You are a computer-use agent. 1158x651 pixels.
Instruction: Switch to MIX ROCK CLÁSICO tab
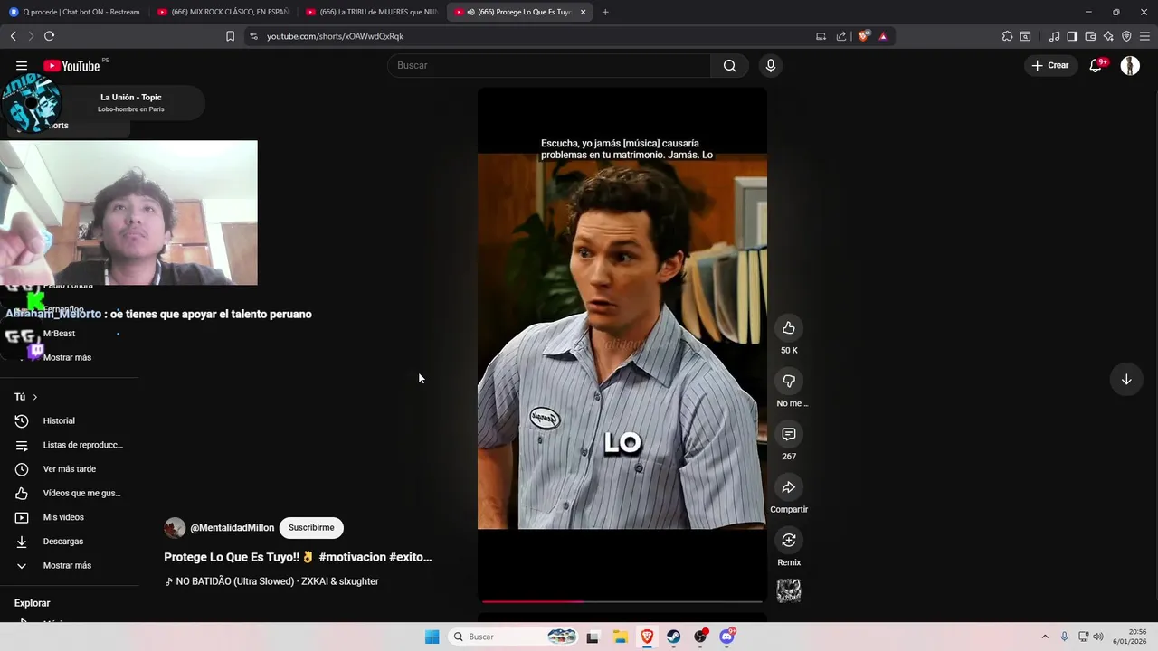tap(223, 12)
